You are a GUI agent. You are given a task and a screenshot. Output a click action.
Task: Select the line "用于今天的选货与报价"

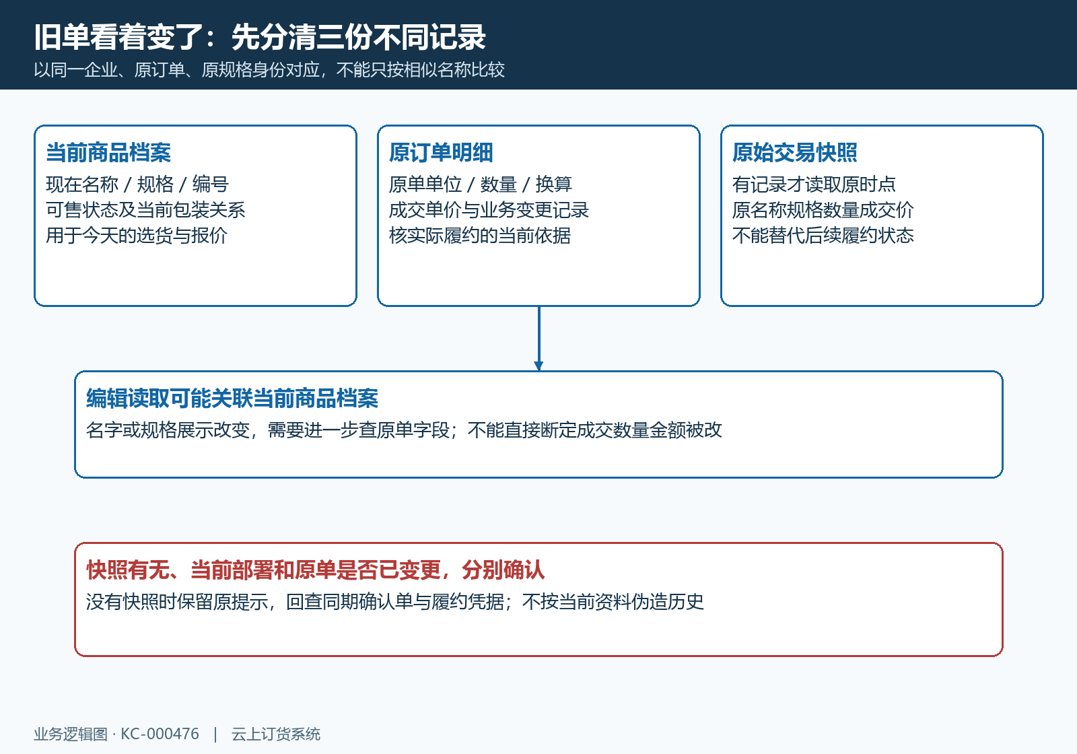[x=137, y=235]
